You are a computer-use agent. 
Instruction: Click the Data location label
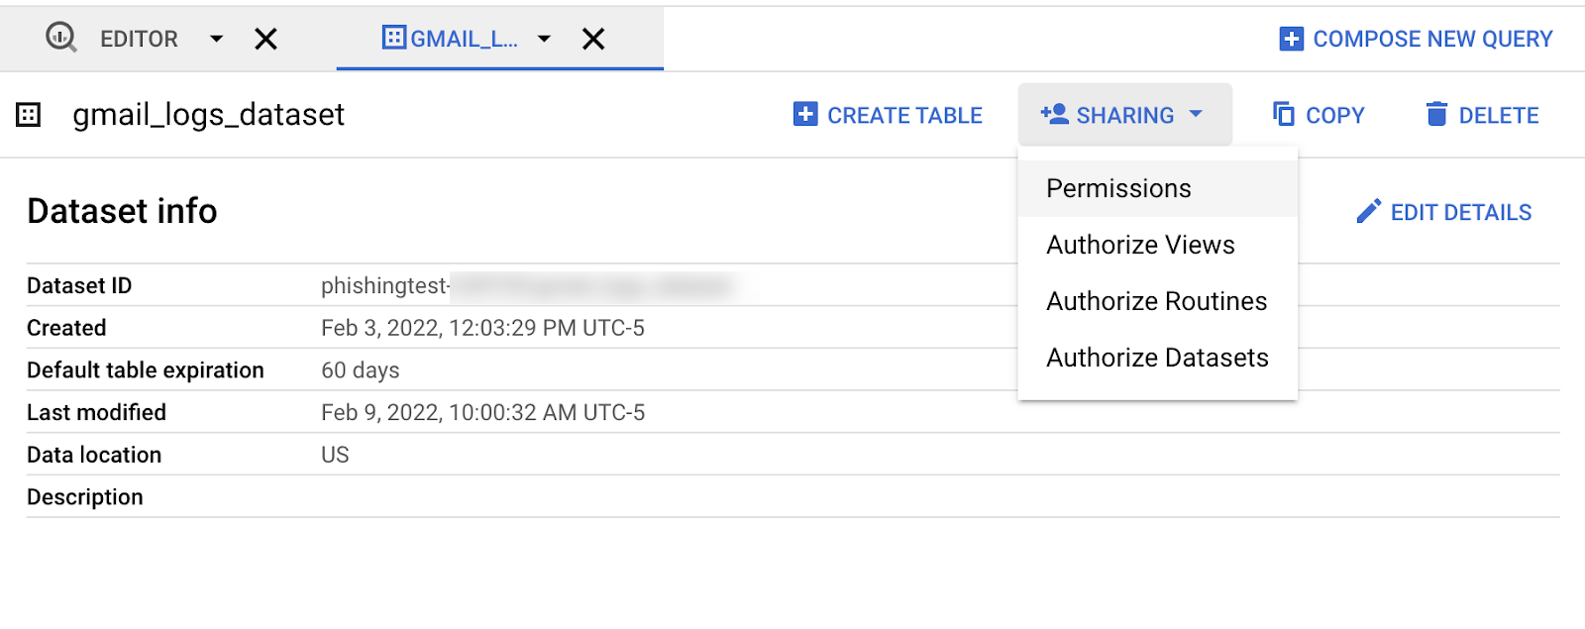pos(94,455)
